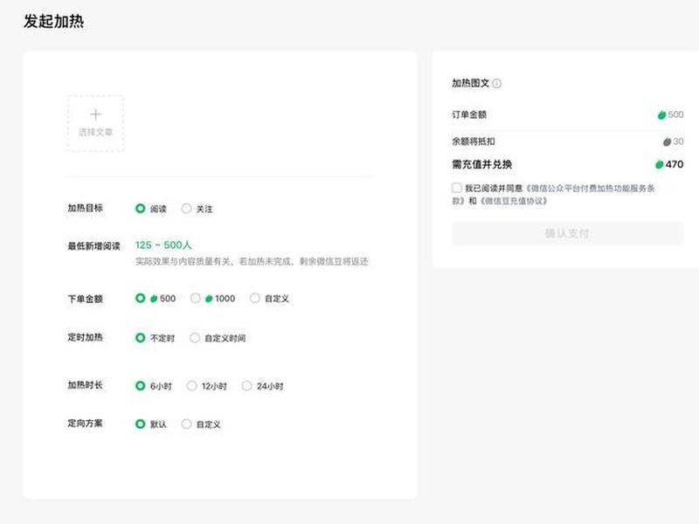
Task: Tick the 我已阅读并同意 agreement checkbox
Action: 456,188
